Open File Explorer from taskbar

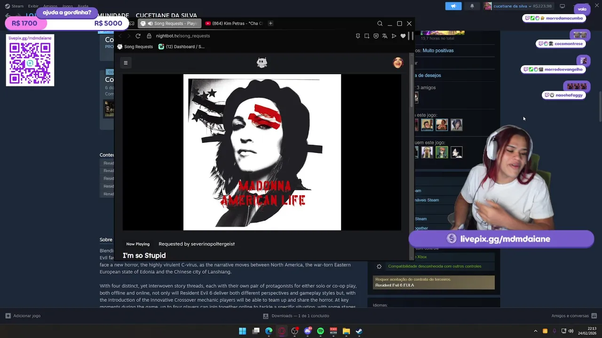pyautogui.click(x=346, y=331)
